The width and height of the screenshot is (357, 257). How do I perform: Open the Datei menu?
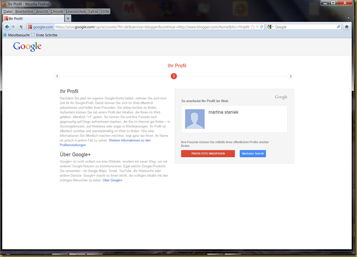coord(8,11)
